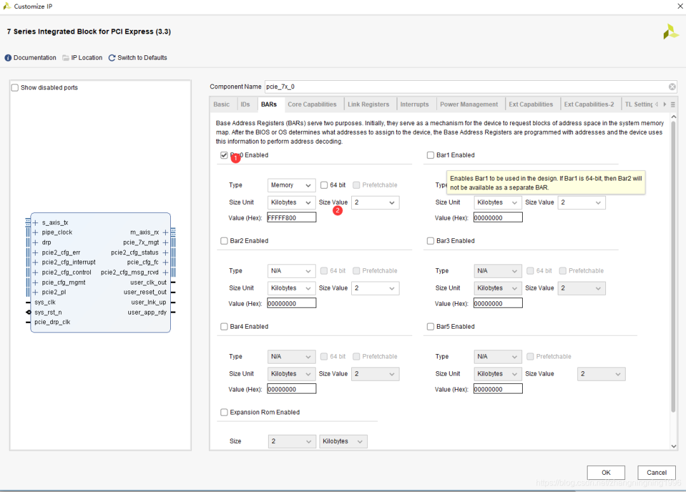Enable the Bar3 Enabled checkbox
The width and height of the screenshot is (686, 492).
coord(431,241)
